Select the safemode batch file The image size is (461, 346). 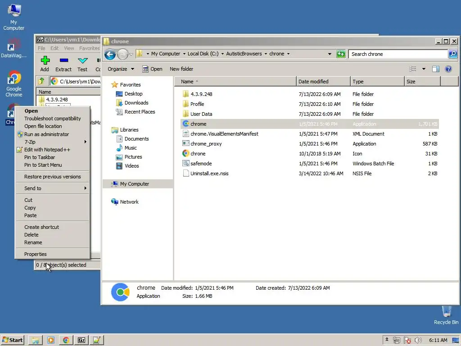tap(310, 164)
